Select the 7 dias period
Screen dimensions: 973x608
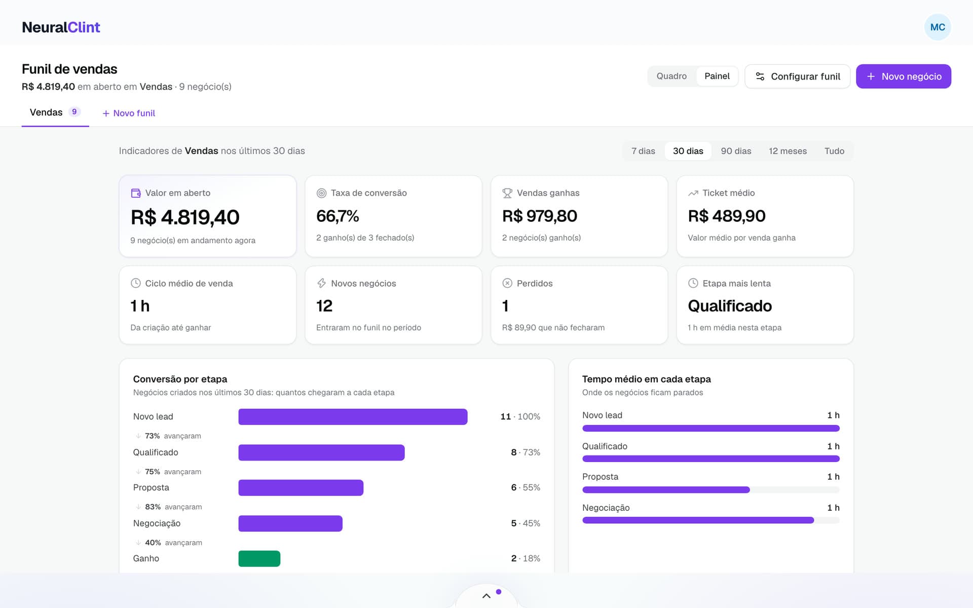(643, 151)
